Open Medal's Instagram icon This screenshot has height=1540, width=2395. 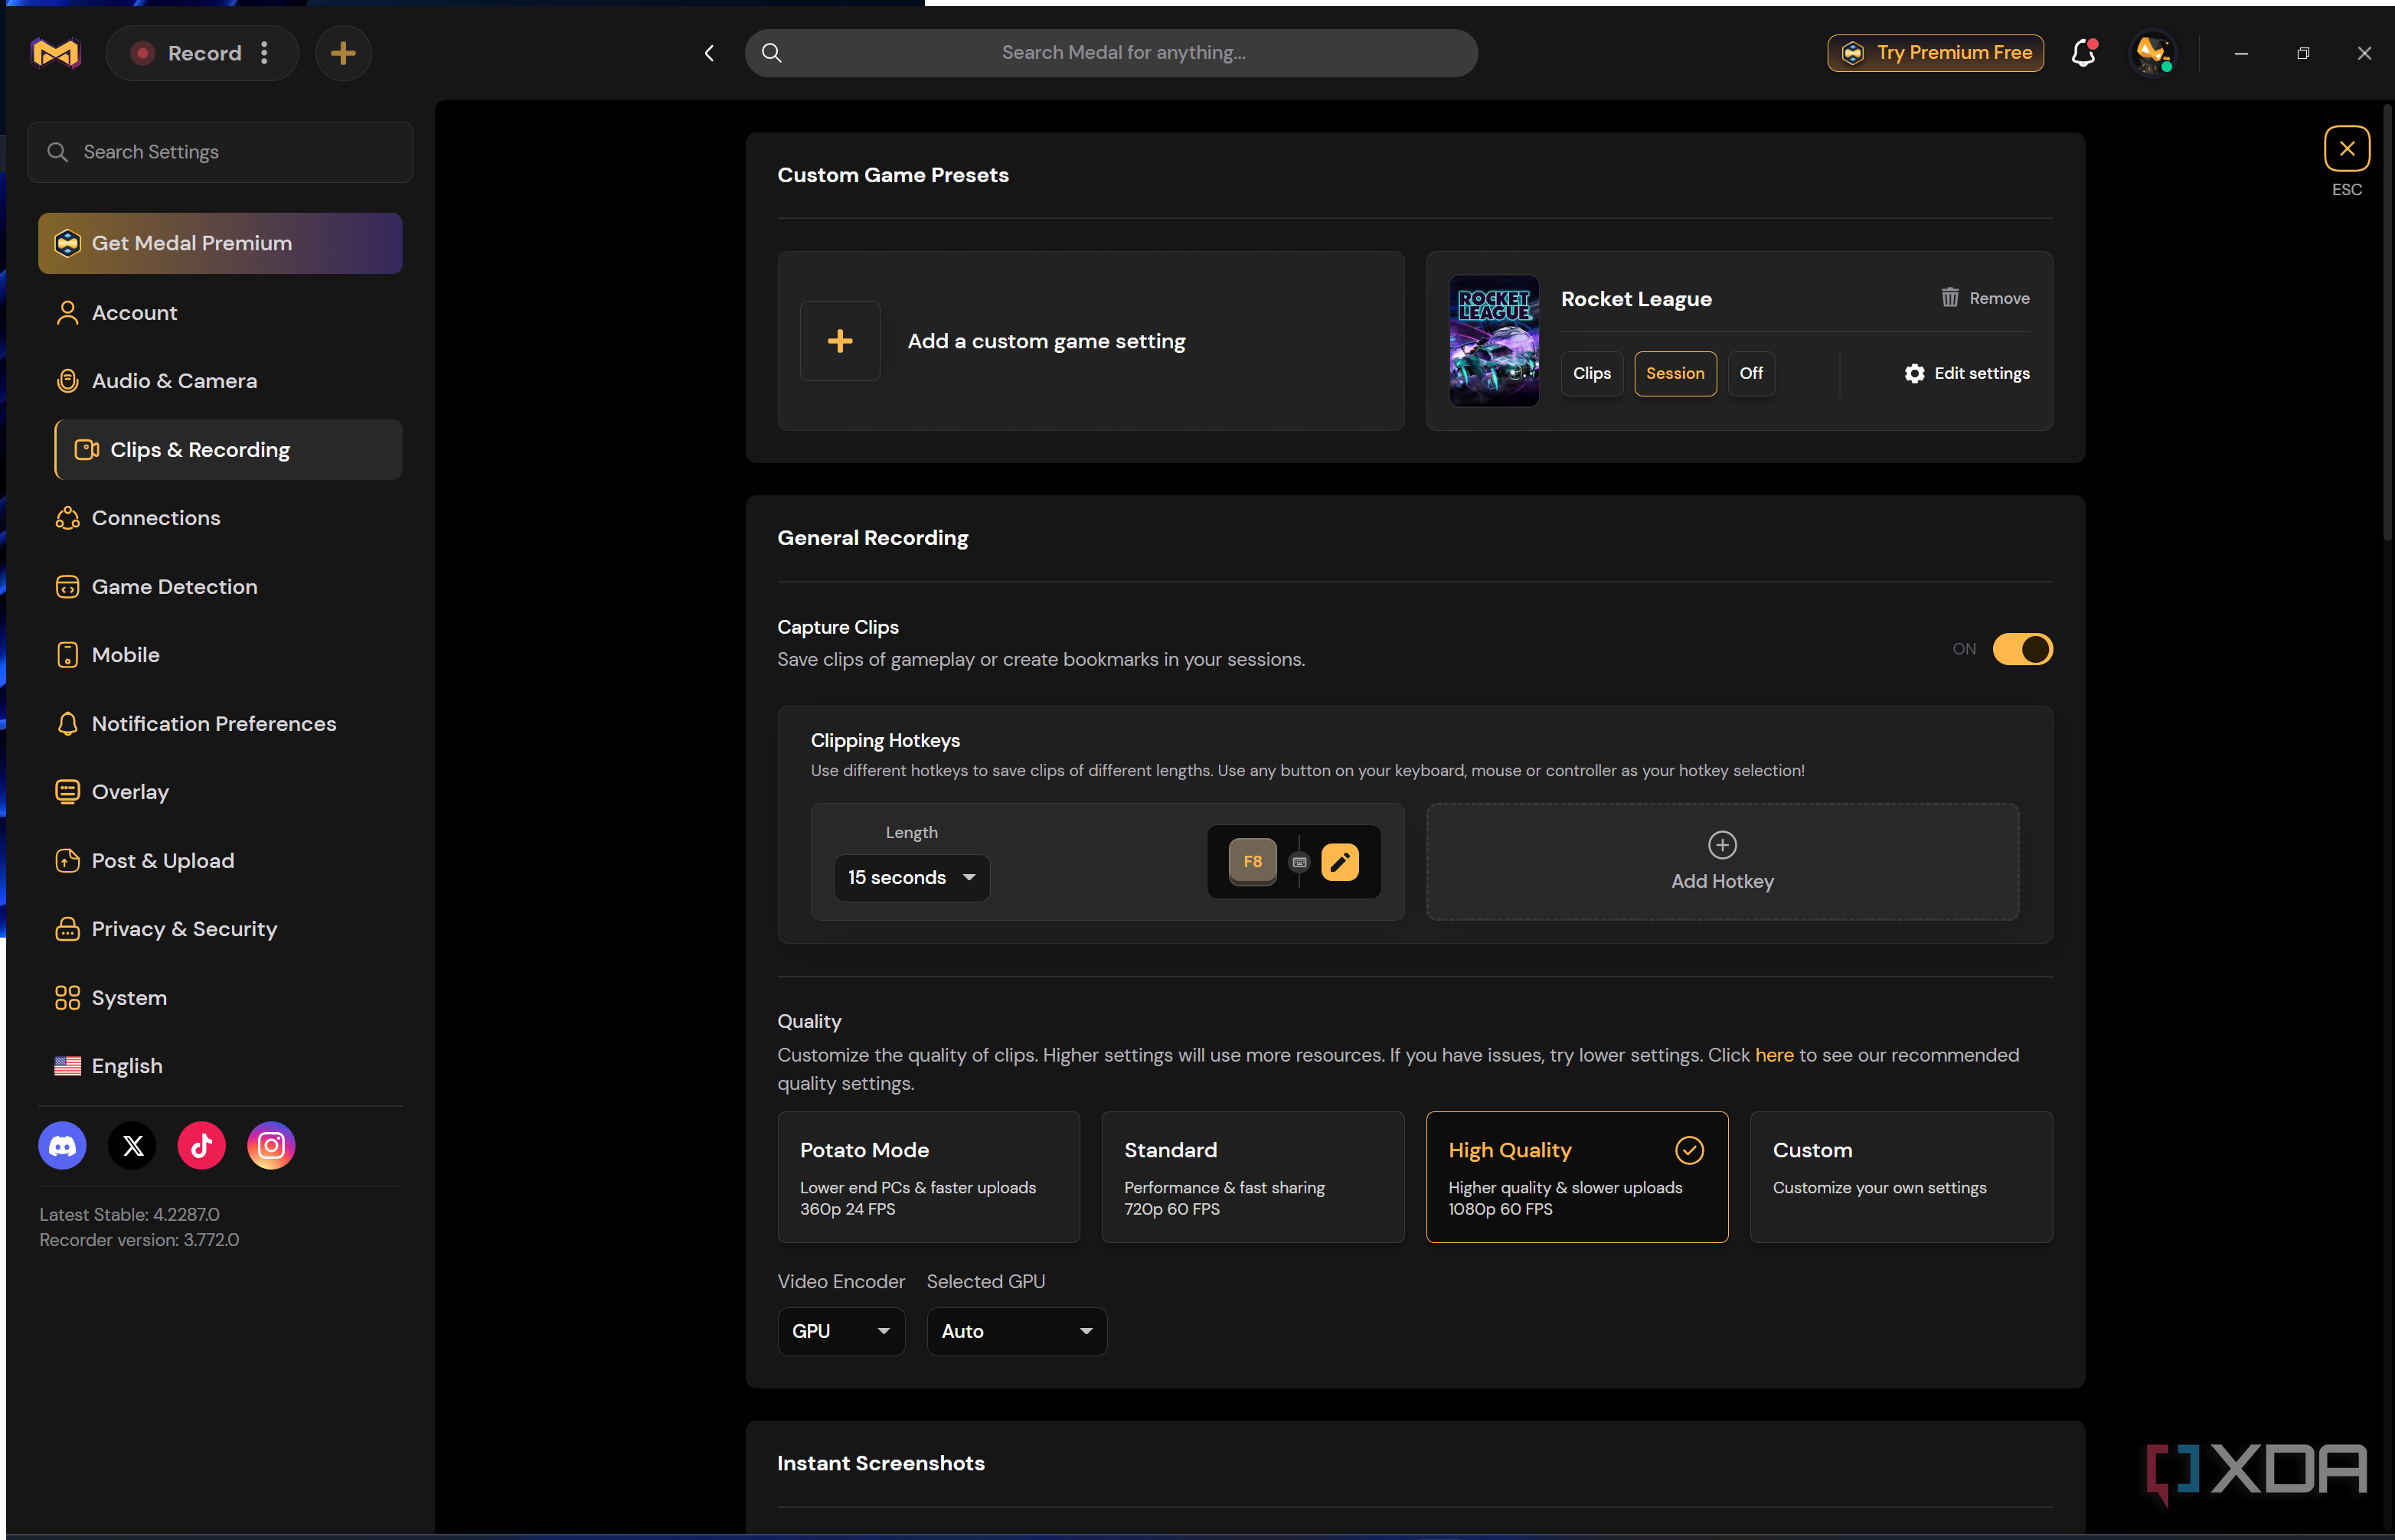(x=271, y=1146)
